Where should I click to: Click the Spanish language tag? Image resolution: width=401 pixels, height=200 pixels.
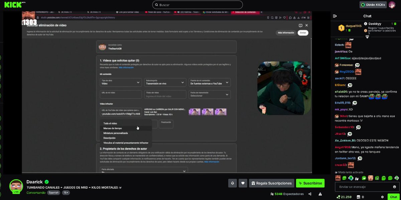53,193
